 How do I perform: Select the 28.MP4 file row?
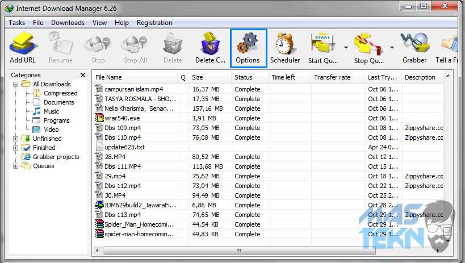point(268,157)
